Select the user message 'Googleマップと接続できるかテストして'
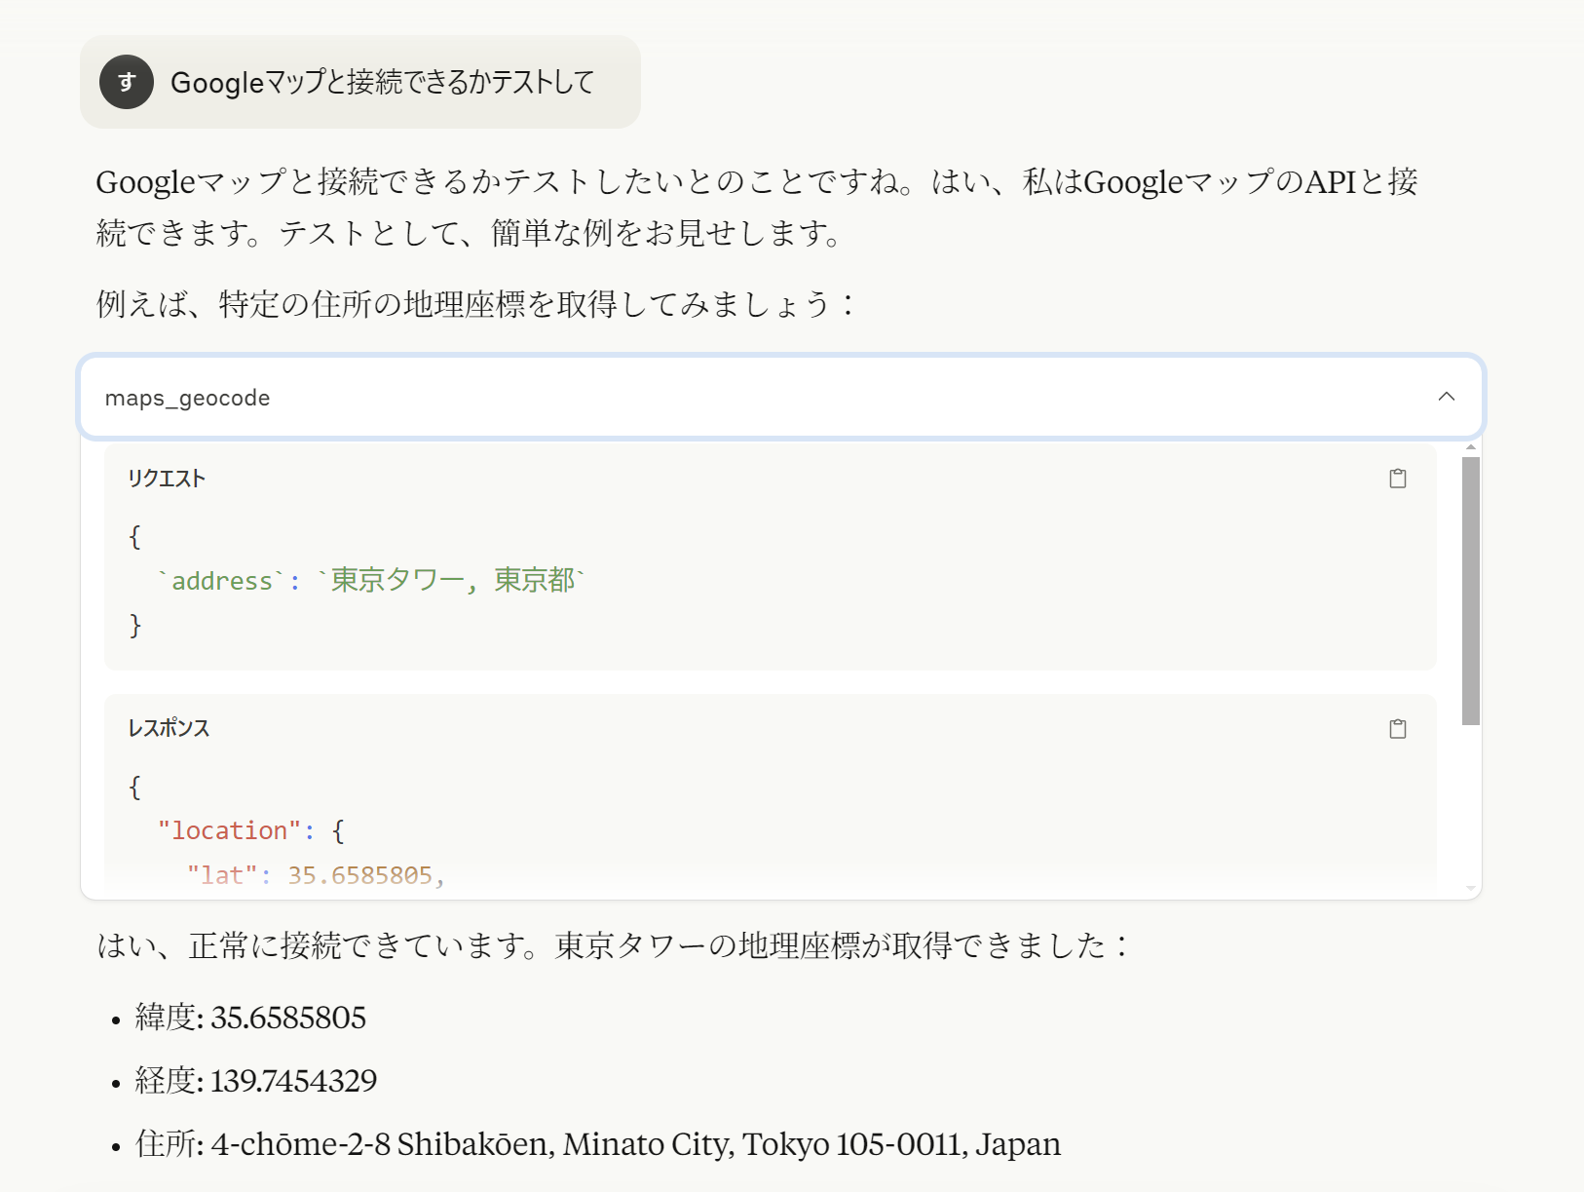The image size is (1584, 1192). [382, 82]
